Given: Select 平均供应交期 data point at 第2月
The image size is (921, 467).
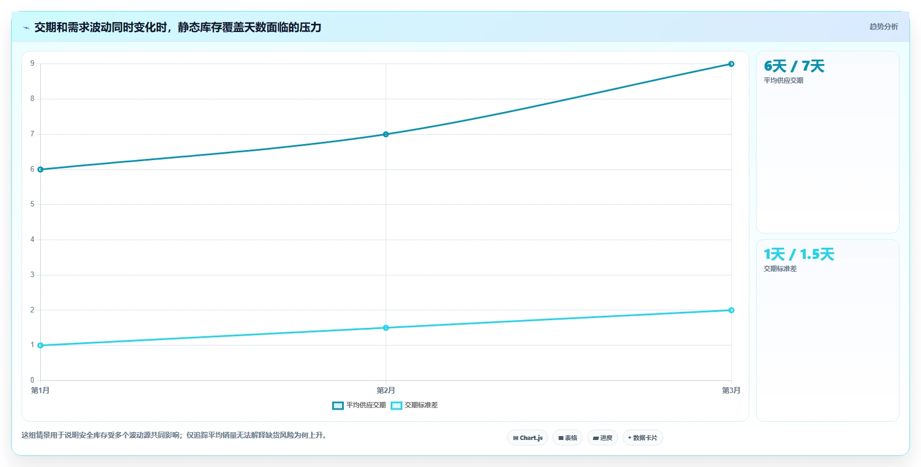Looking at the screenshot, I should coord(386,134).
